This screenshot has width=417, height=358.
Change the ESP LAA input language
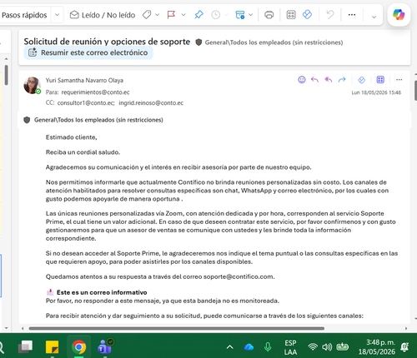click(290, 347)
